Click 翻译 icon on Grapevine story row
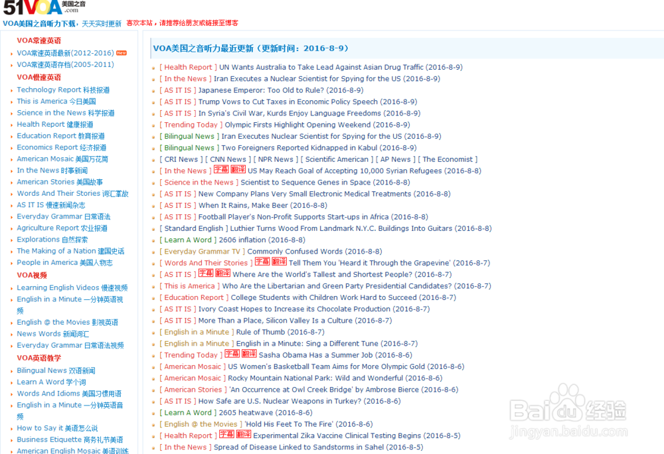 [x=279, y=262]
